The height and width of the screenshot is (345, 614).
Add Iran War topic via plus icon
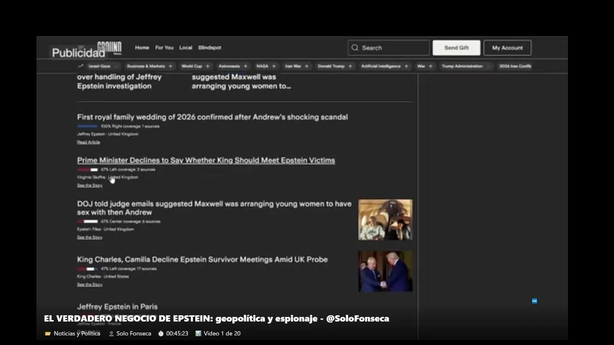307,66
